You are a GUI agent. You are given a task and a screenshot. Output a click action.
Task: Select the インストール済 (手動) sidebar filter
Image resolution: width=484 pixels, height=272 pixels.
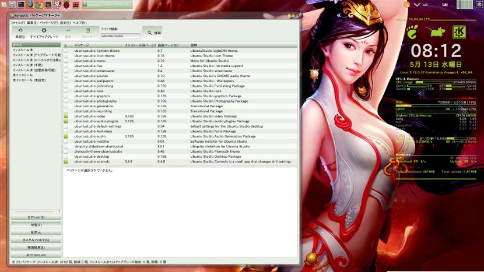36,65
